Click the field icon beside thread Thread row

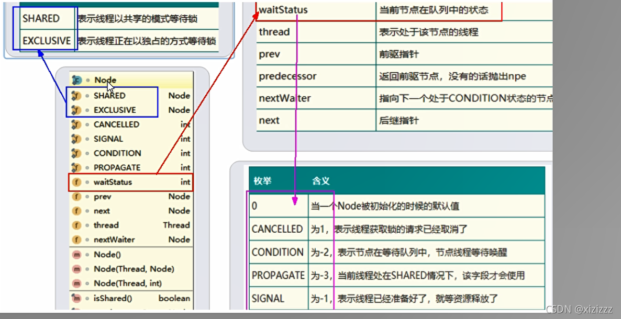(x=76, y=225)
